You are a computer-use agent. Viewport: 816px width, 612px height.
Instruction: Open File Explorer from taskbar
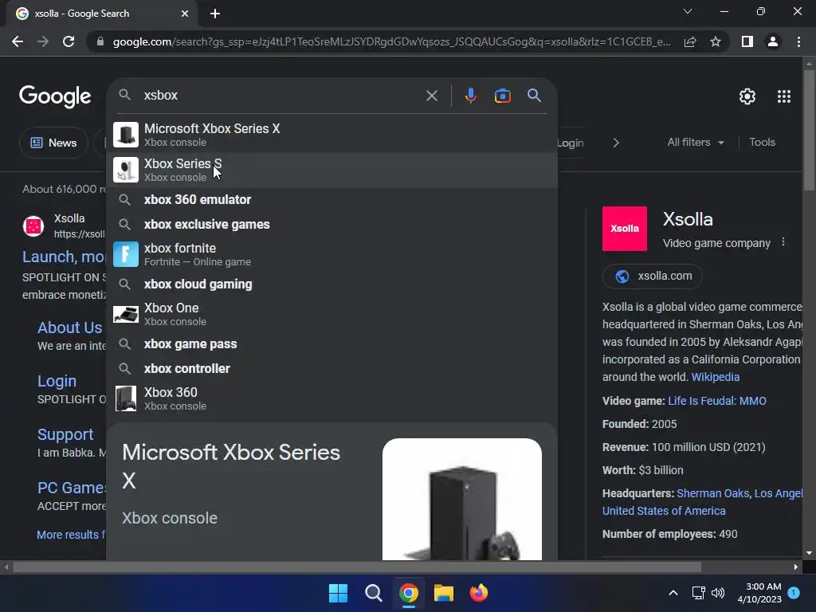pyautogui.click(x=444, y=593)
